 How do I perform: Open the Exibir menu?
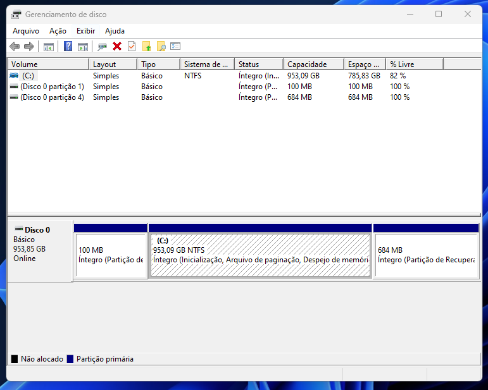[85, 31]
